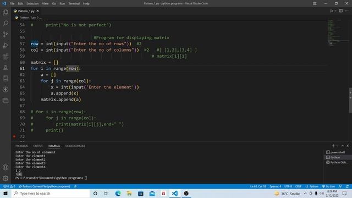Screen dimensions: 352x198
Task: Open notifications bell in status bar
Action: tap(347, 186)
